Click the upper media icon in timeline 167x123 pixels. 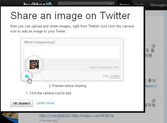tap(154, 46)
